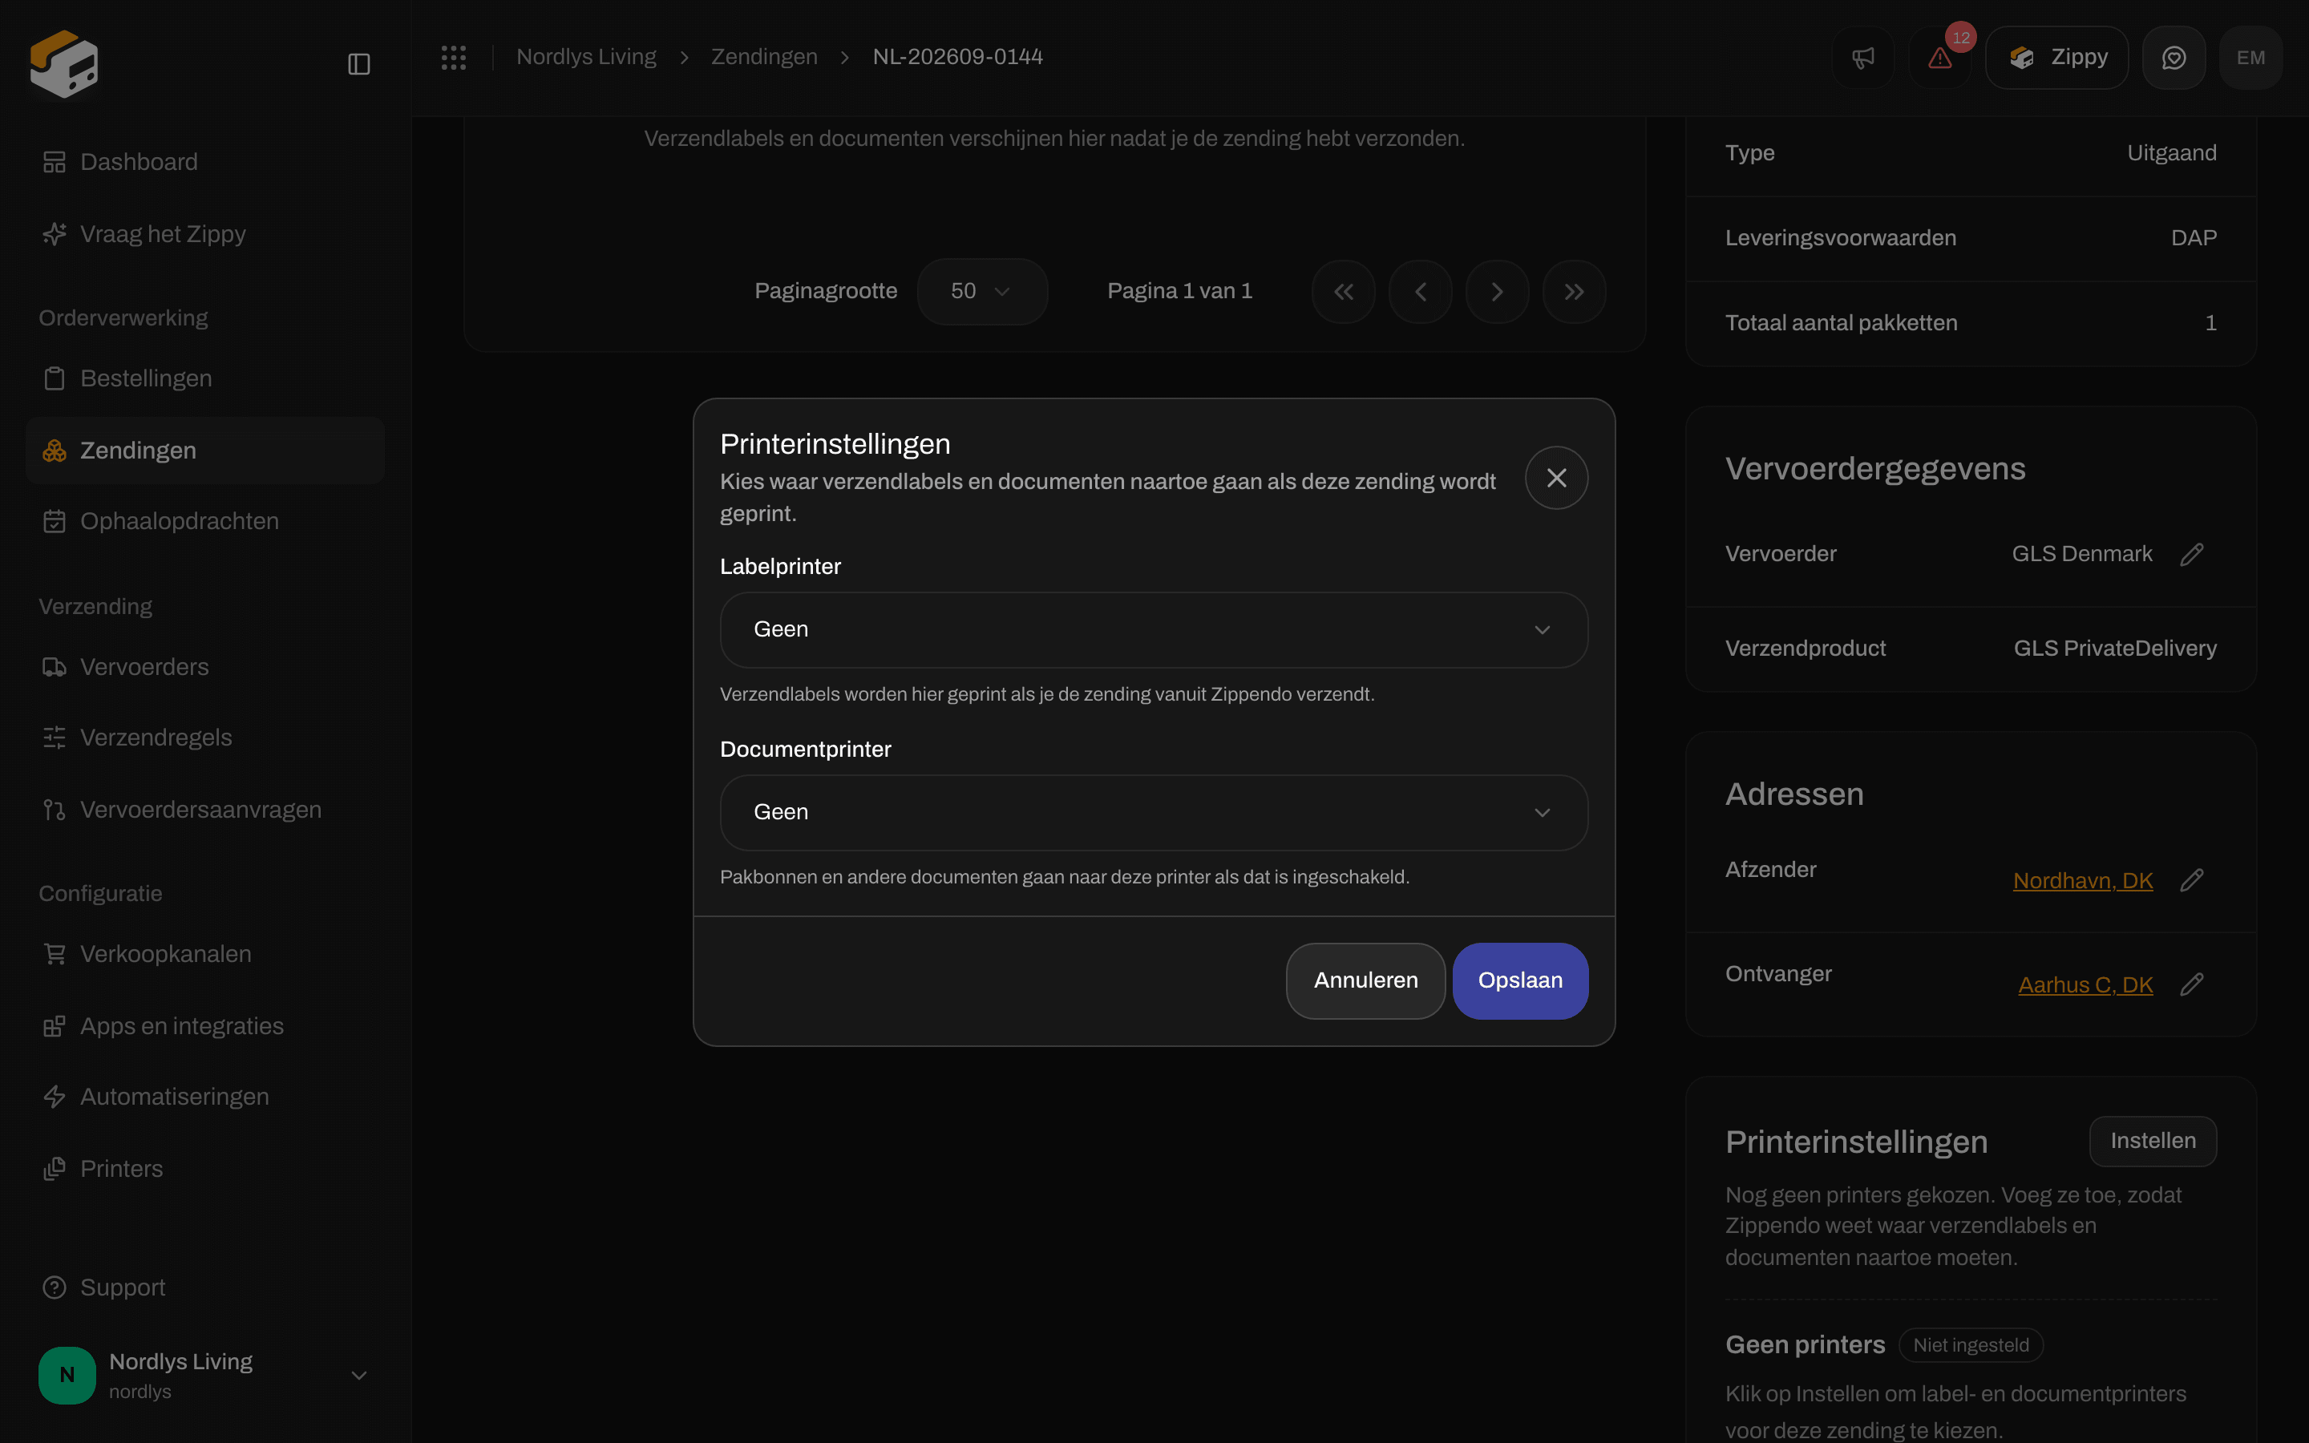Follow the Nordhavn, DK link
This screenshot has height=1443, width=2309.
click(2083, 881)
